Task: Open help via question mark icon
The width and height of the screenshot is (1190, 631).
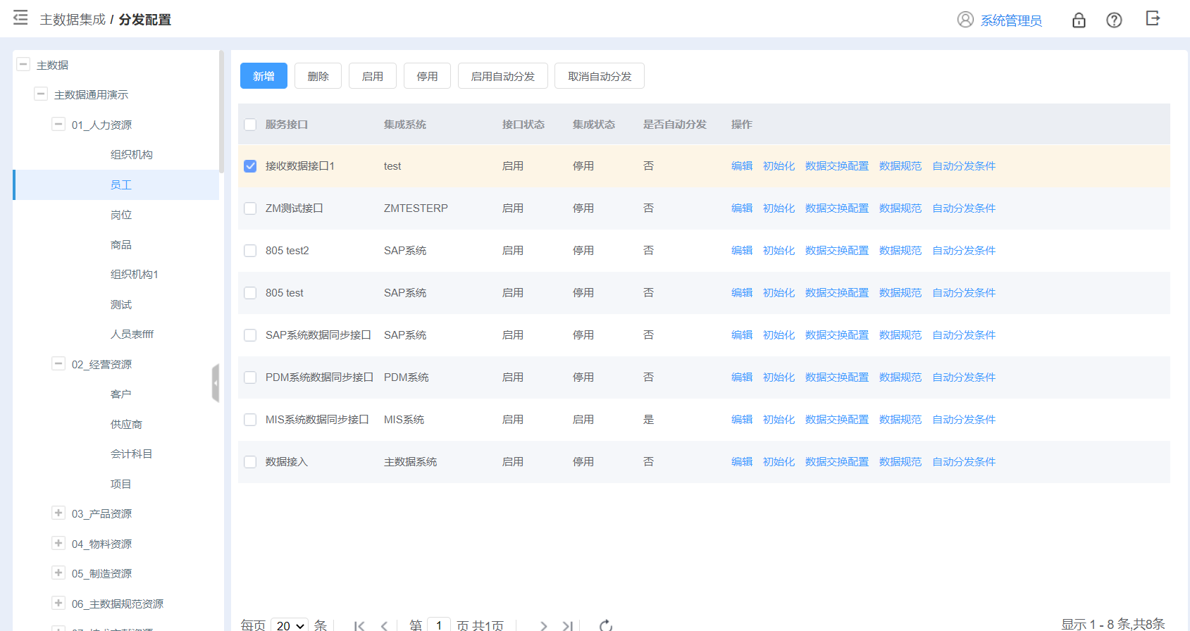Action: [x=1114, y=20]
